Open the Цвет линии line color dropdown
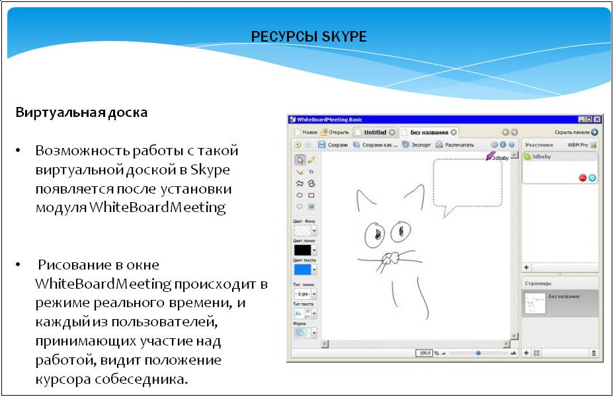Screen dimensions: 613x397 pos(314,250)
